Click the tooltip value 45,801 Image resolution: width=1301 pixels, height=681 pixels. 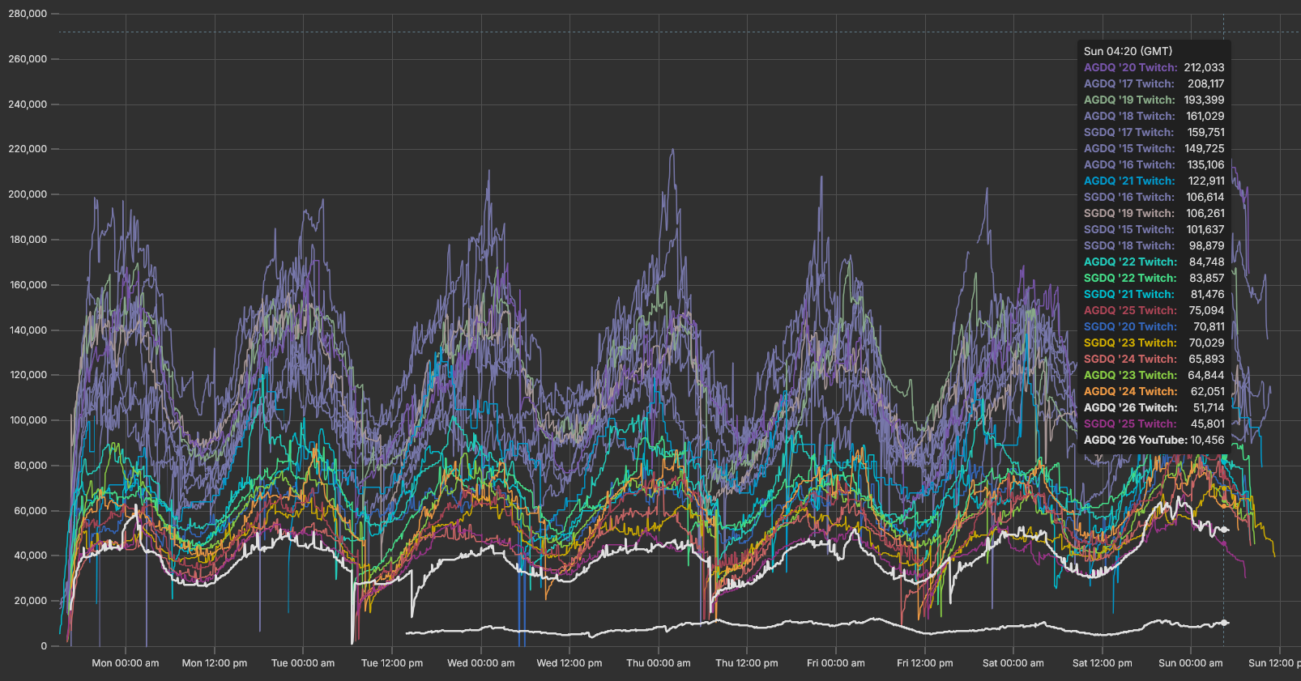(1207, 423)
